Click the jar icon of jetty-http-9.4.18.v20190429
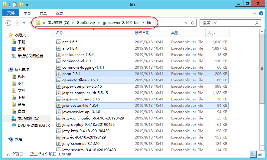This screenshot has height=160, width=267. (59, 131)
